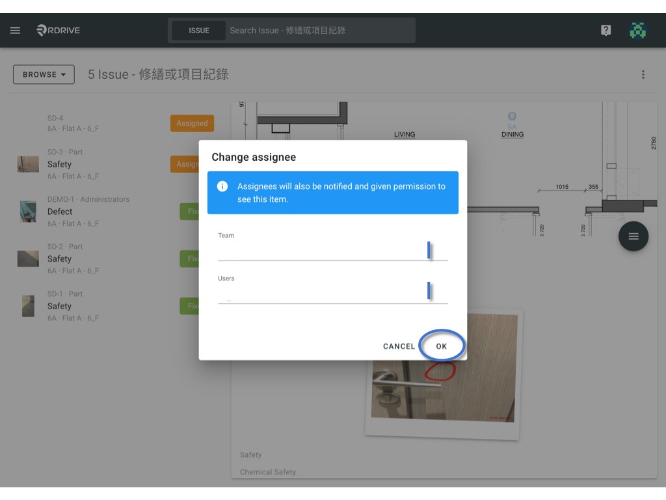Click the 'Chemical Safety' text
The width and height of the screenshot is (666, 500).
coord(267,472)
